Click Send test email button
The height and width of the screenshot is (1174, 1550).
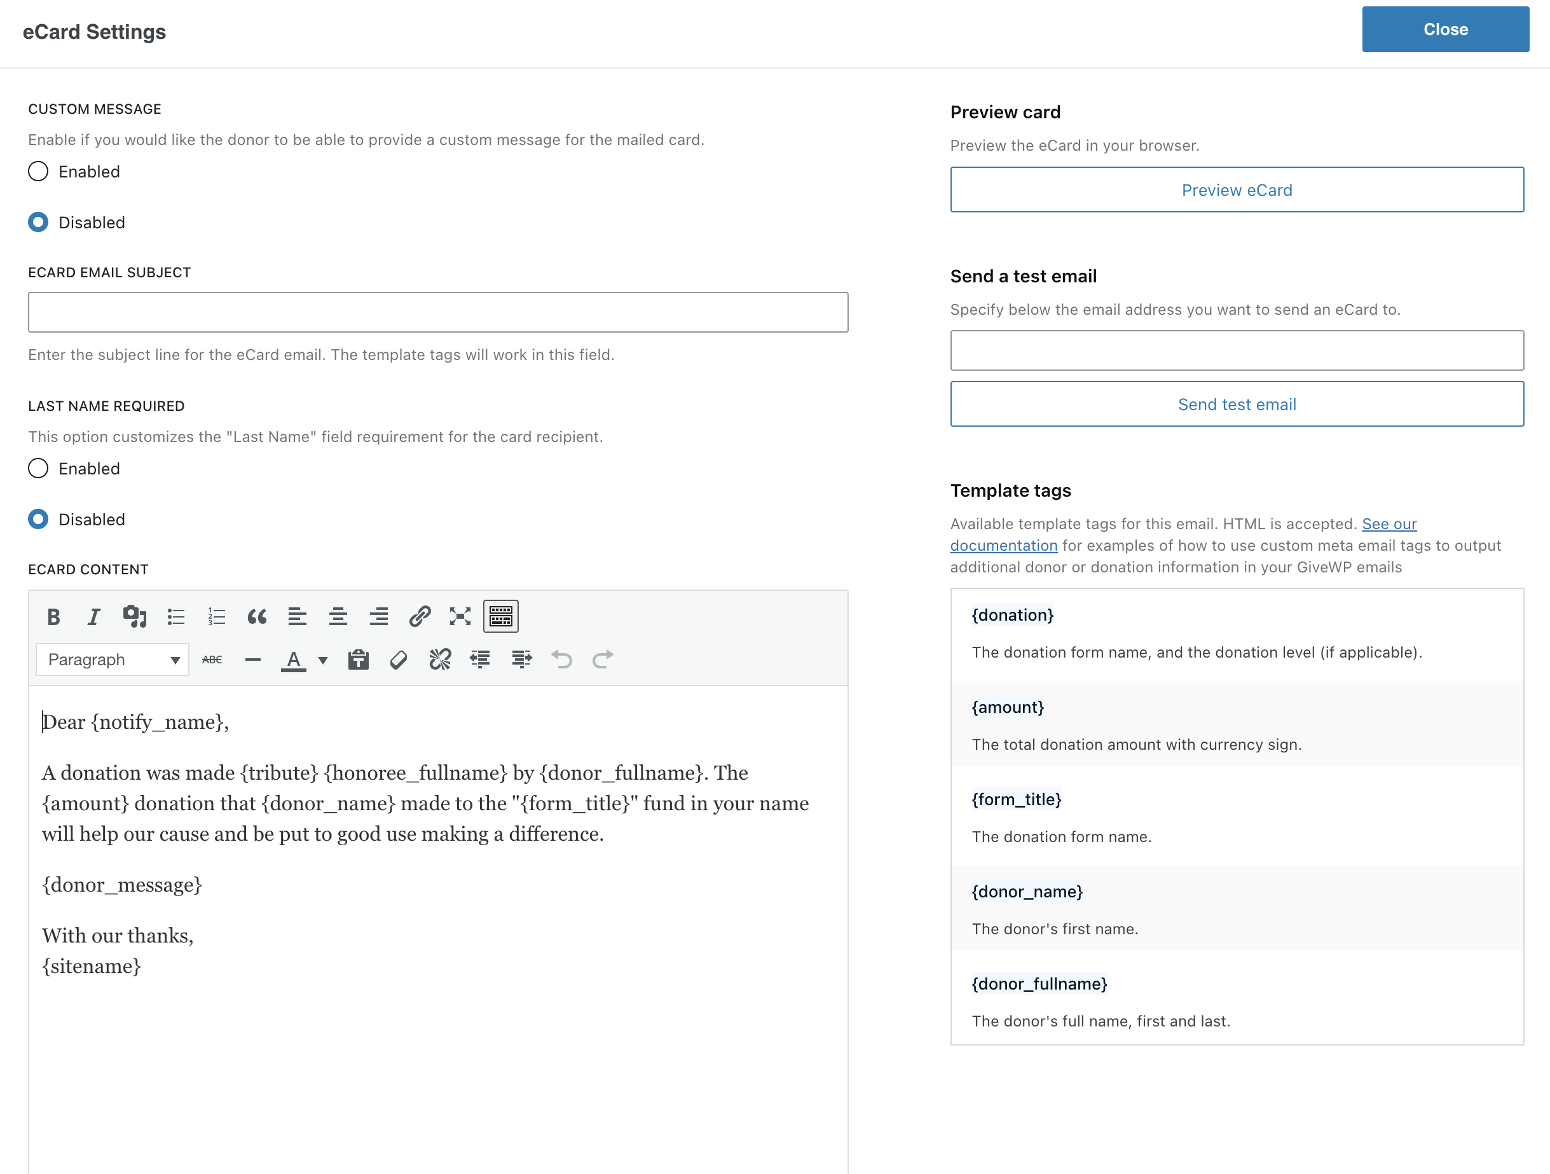tap(1237, 404)
